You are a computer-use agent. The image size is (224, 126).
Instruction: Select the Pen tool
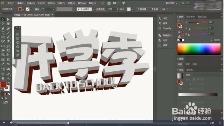(x=3, y=28)
